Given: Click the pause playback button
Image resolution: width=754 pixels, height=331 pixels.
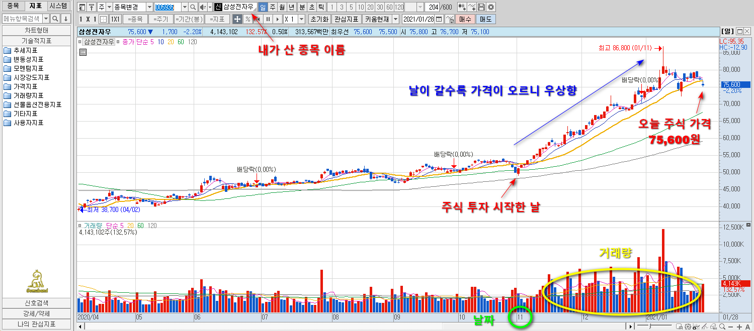Looking at the screenshot, I should [268, 19].
